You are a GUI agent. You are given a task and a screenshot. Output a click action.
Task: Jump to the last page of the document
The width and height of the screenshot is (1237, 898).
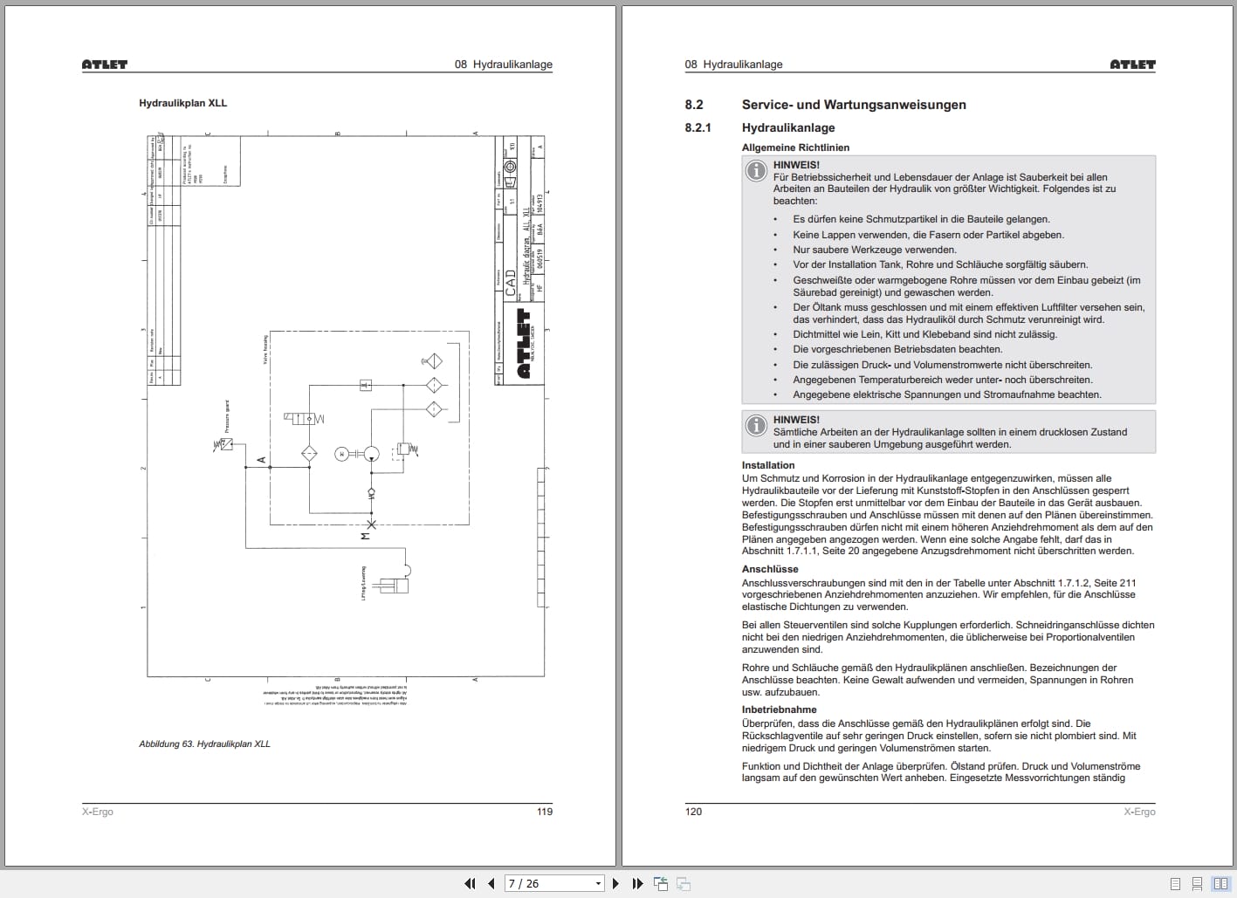point(638,883)
